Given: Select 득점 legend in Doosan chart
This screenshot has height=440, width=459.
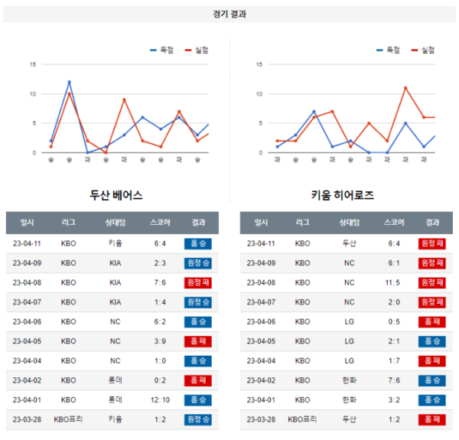Looking at the screenshot, I should click(162, 50).
